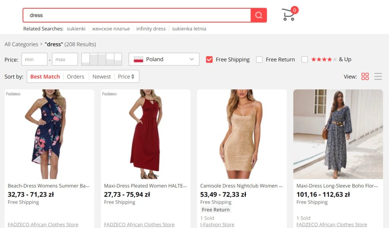Click the min price input field
This screenshot has width=389, height=228.
coord(35,59)
